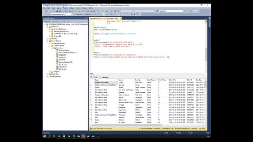Close the SQLQuery document tab
Image resolution: width=253 pixels, height=142 pixels.
pyautogui.click(x=120, y=19)
